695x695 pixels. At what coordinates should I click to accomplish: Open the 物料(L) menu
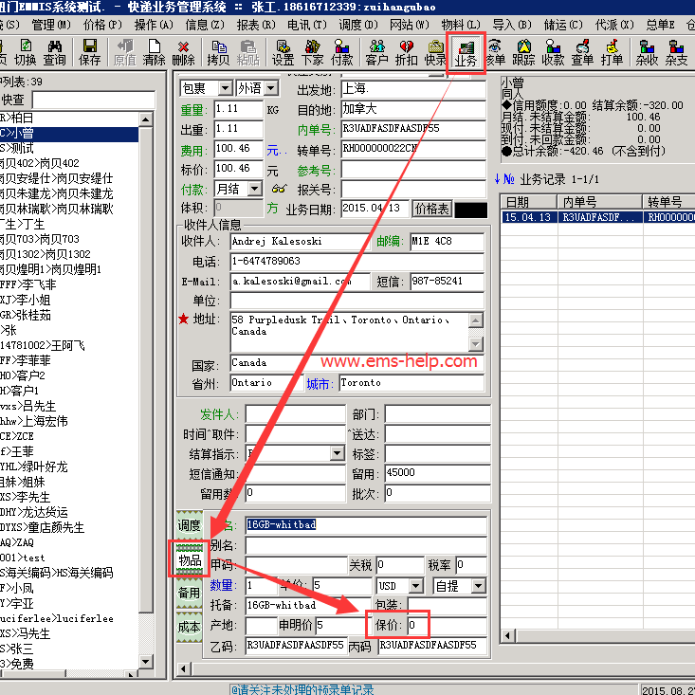click(x=461, y=25)
